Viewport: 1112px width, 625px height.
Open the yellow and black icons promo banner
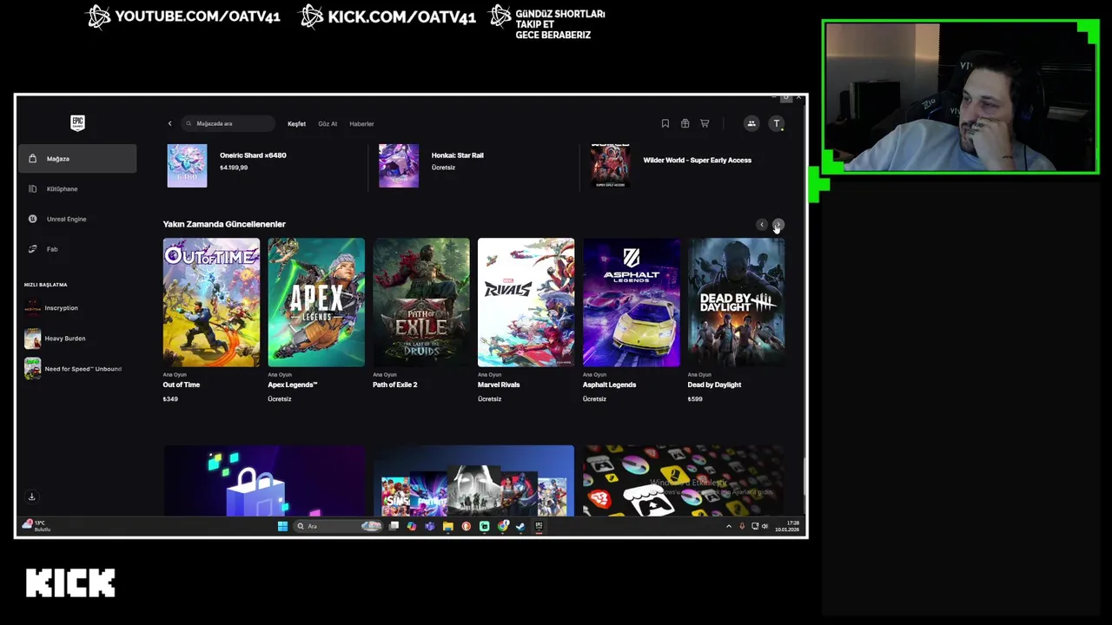[x=684, y=481]
